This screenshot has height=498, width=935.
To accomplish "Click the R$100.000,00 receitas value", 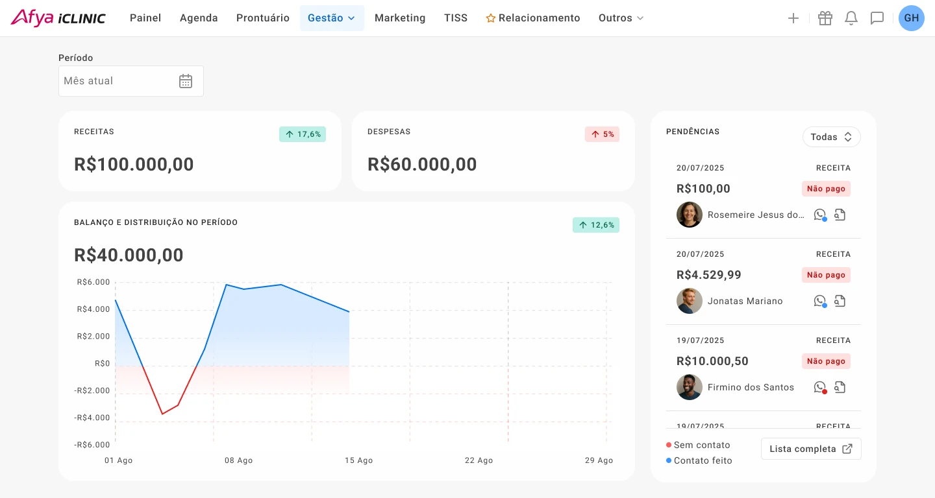I will click(x=134, y=165).
